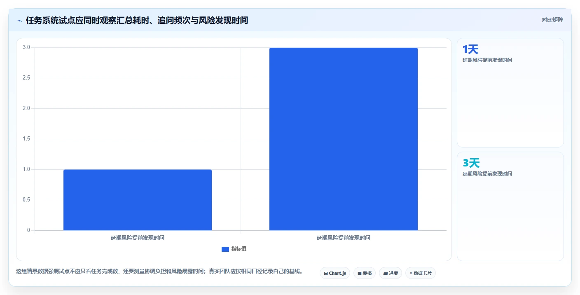This screenshot has width=580, height=295.
Task: Select the 表格 pill tag
Action: pos(365,273)
